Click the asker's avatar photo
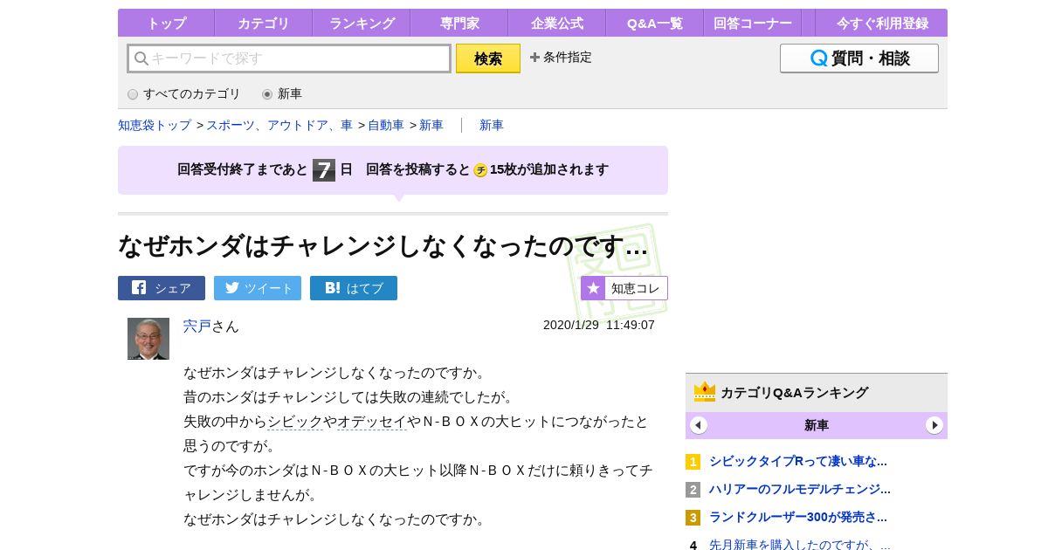The height and width of the screenshot is (550, 1048). pos(148,339)
